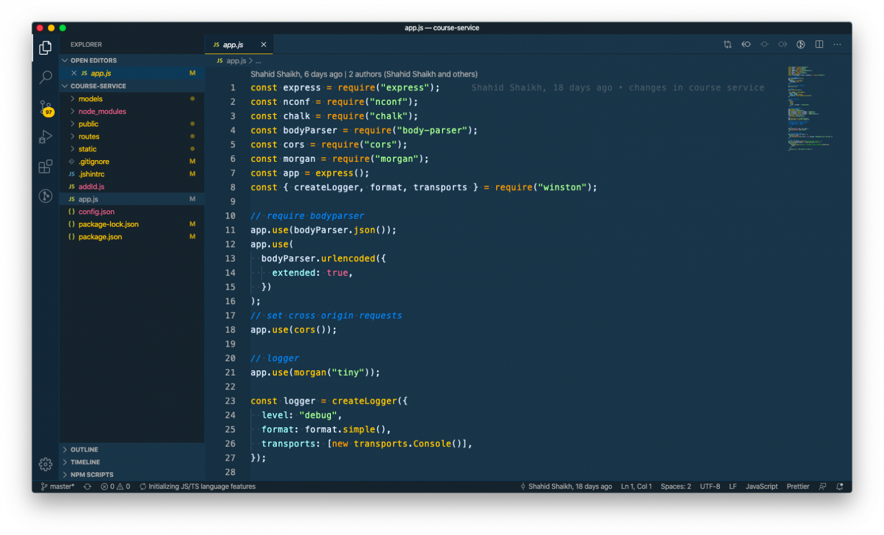Open the Search icon in the Activity Bar
The image size is (884, 535).
(45, 77)
